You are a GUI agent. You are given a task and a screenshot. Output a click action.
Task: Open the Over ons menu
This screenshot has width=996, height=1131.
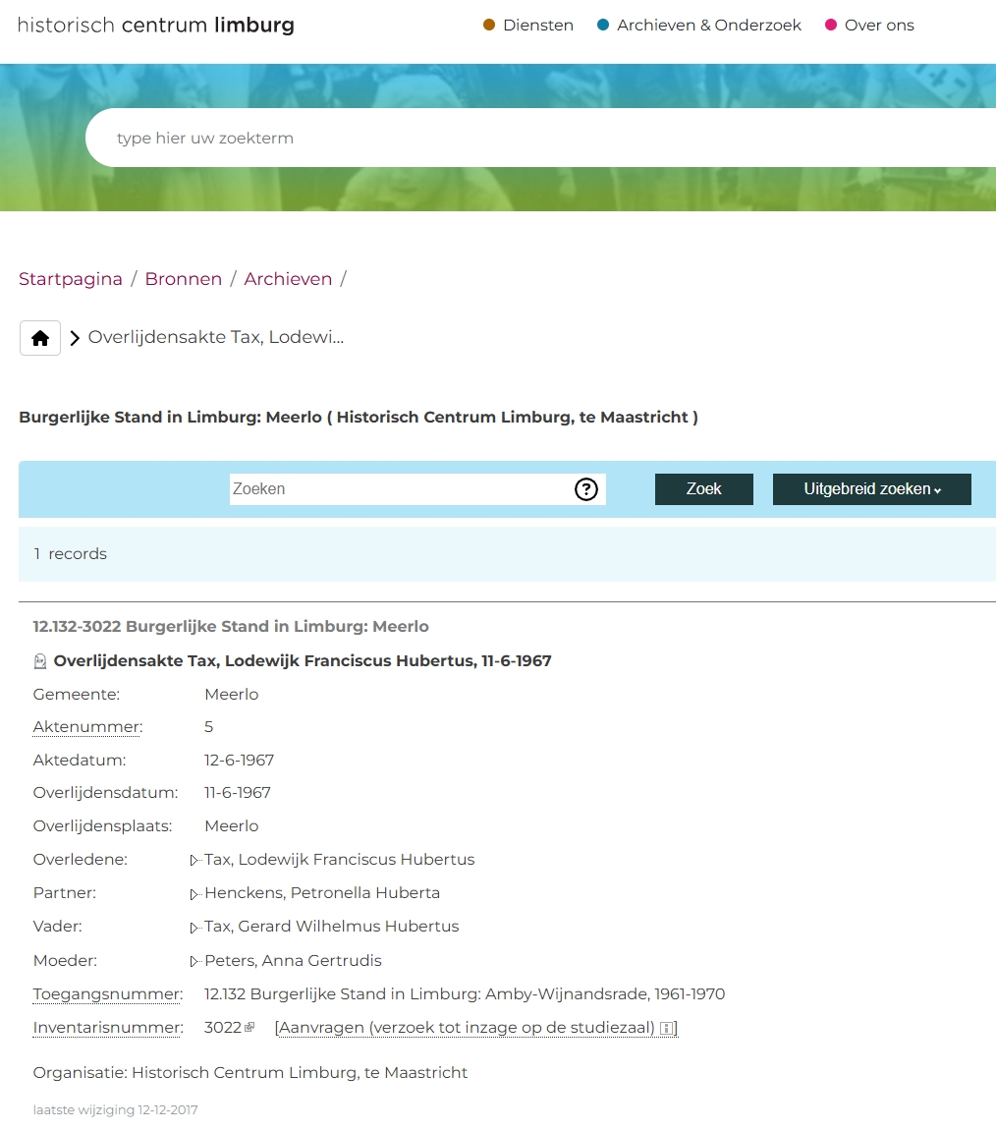878,26
